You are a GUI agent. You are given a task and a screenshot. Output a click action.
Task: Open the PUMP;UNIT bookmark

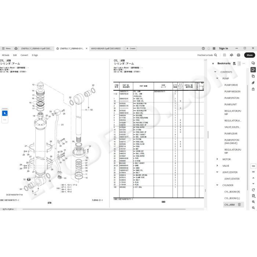[231, 104]
